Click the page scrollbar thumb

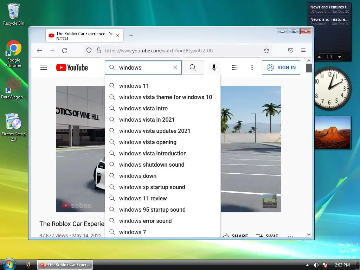[309, 68]
